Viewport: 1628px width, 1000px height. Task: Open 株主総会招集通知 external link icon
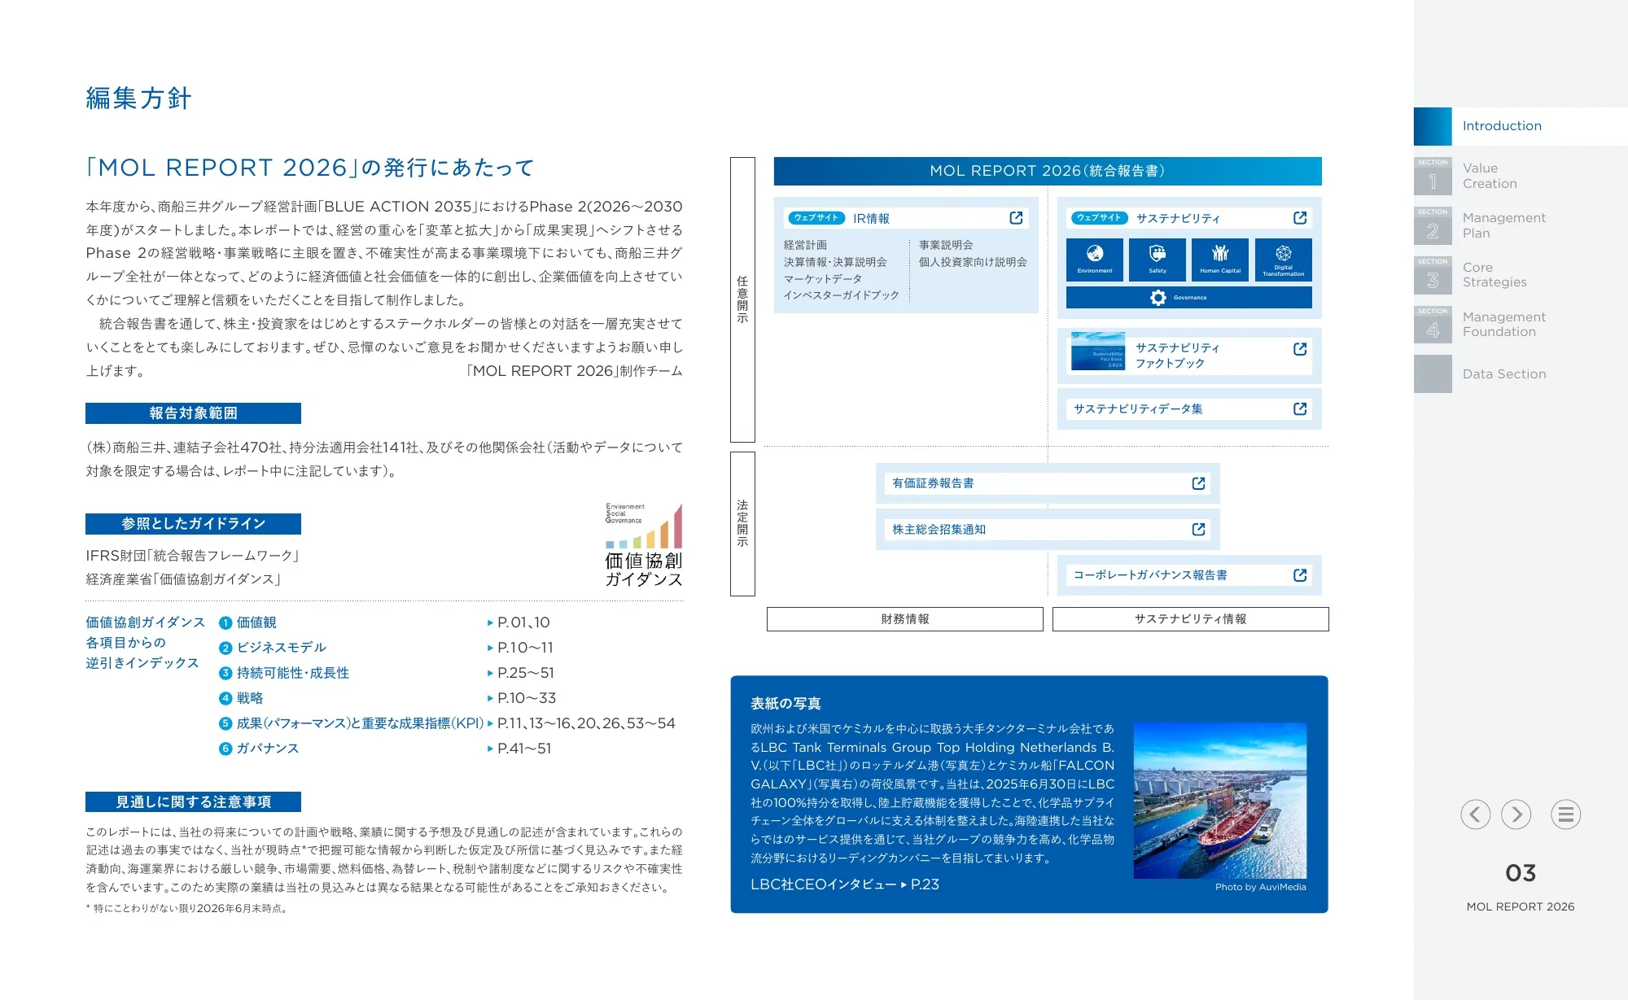(x=1198, y=530)
